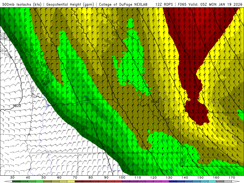Image resolution: width=244 pixels, height=183 pixels.
Task: Select the dark gray swatch right of 160
Action: pyautogui.click(x=220, y=181)
